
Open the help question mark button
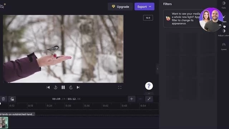149,86
